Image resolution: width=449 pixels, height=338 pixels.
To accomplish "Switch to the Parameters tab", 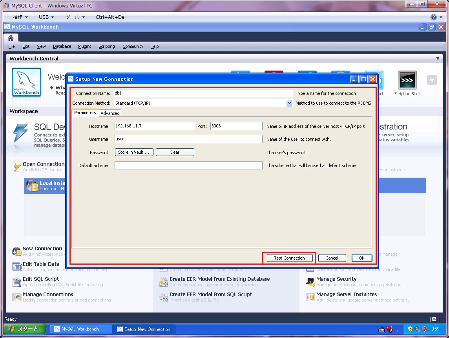I will [85, 113].
